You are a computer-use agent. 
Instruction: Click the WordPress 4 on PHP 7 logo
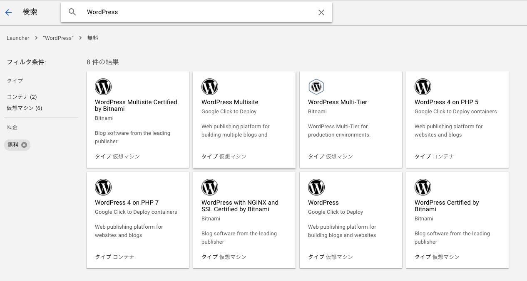point(103,187)
